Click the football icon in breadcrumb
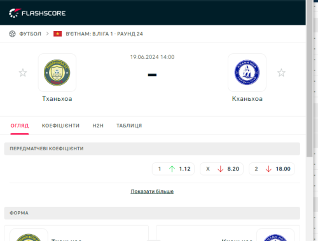This screenshot has height=241, width=318. click(x=12, y=34)
